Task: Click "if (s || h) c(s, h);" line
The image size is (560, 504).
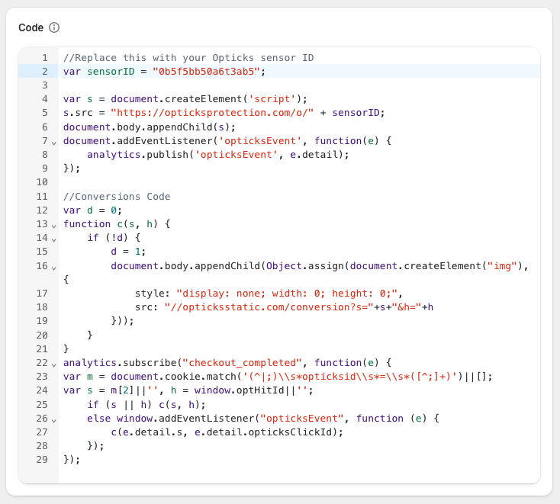Action: [x=146, y=404]
